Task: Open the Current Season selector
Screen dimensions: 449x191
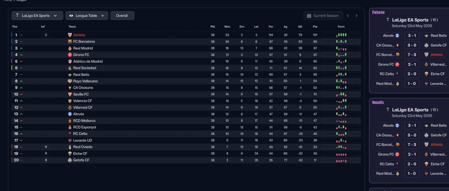Action: [x=323, y=16]
